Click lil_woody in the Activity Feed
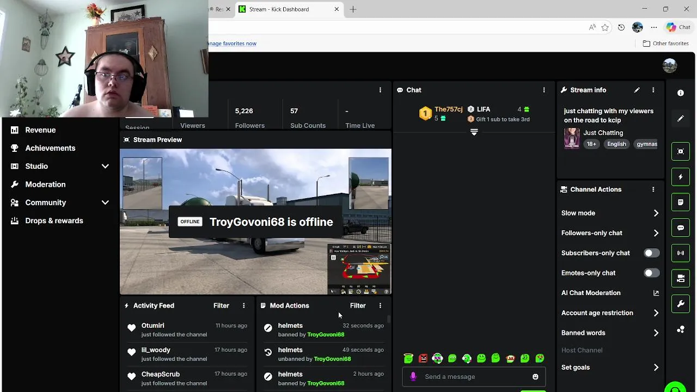697x392 pixels. 156,350
